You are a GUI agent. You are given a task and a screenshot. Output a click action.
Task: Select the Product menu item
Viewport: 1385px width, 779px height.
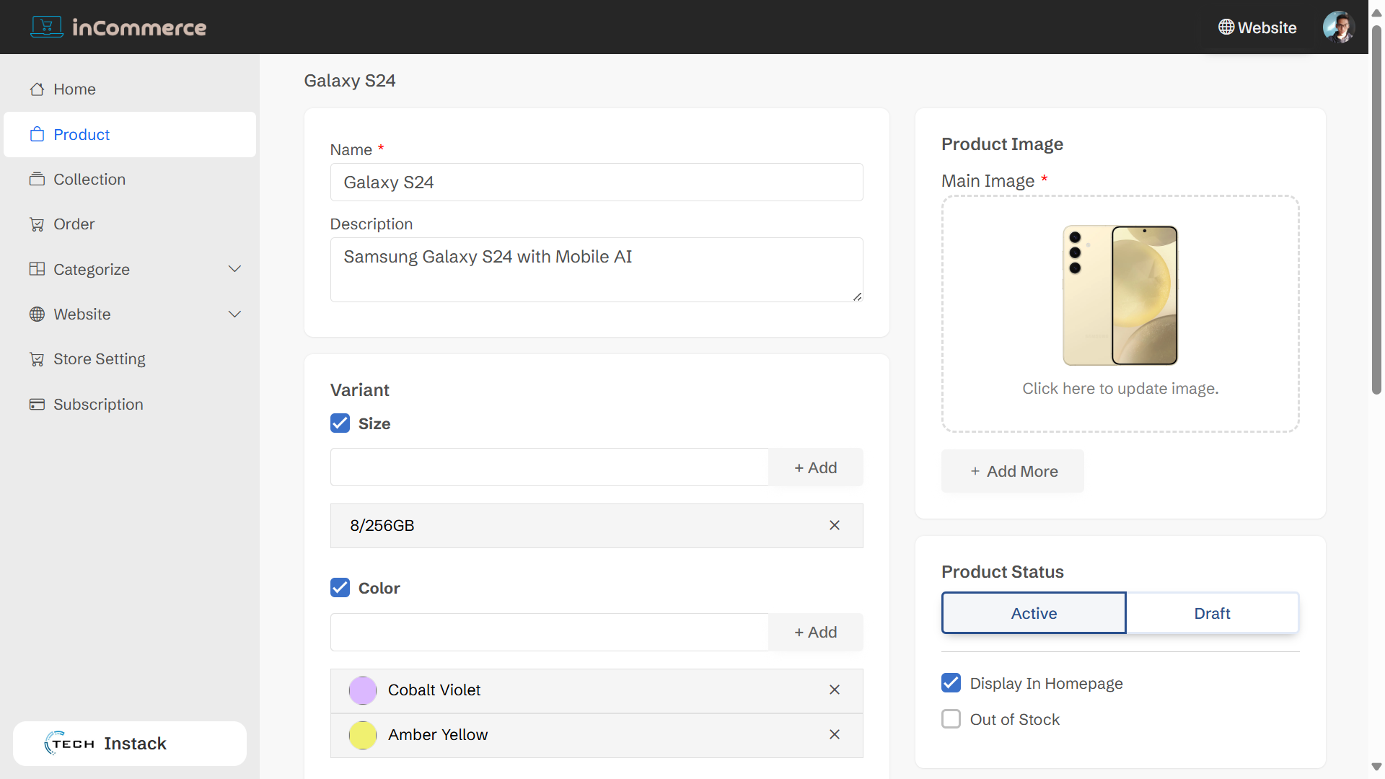pos(82,134)
